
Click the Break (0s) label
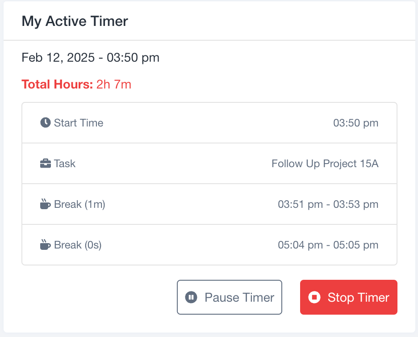point(78,245)
